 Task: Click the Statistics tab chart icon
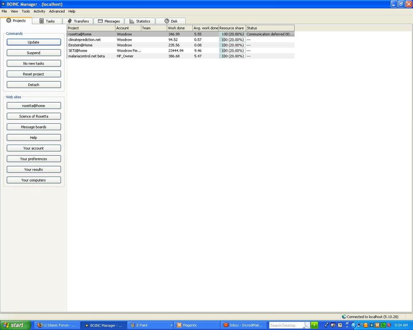click(132, 21)
